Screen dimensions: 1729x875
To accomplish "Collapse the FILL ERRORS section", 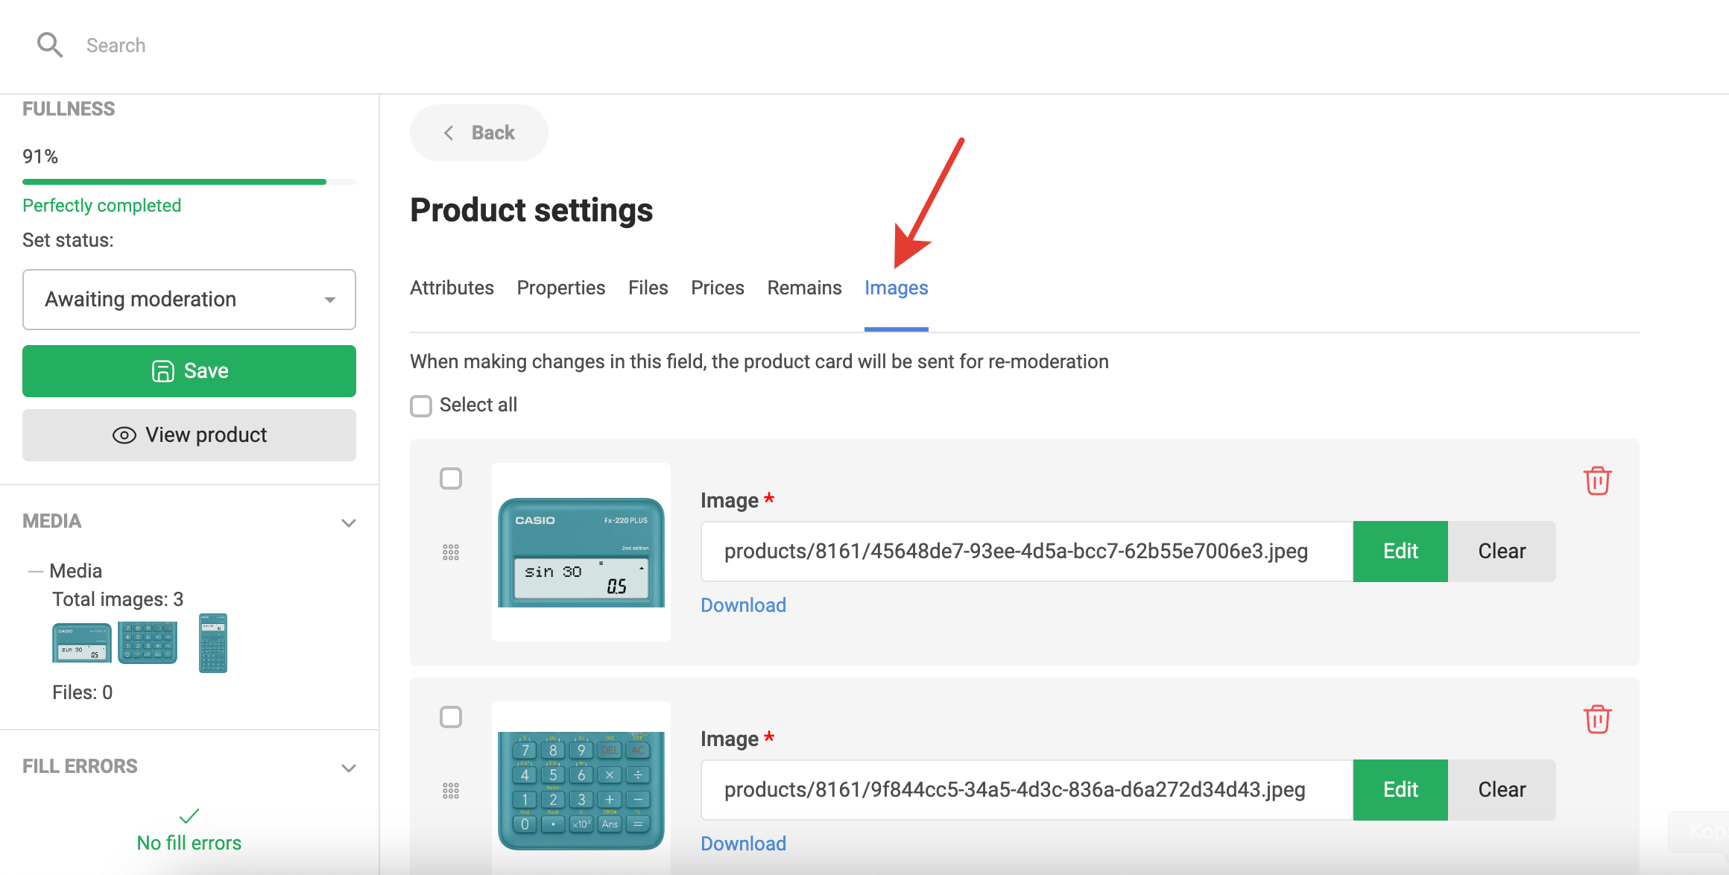I will [x=348, y=768].
